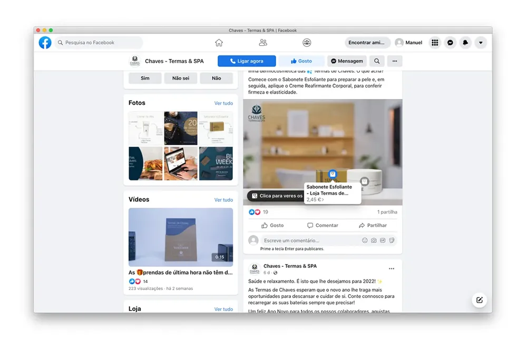
Task: Open the laptop hands photo thumbnail
Action: (181, 164)
